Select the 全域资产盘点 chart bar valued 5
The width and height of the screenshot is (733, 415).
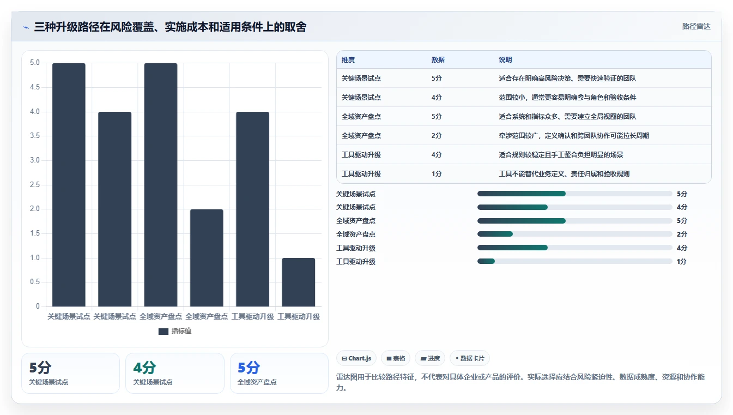pyautogui.click(x=161, y=185)
